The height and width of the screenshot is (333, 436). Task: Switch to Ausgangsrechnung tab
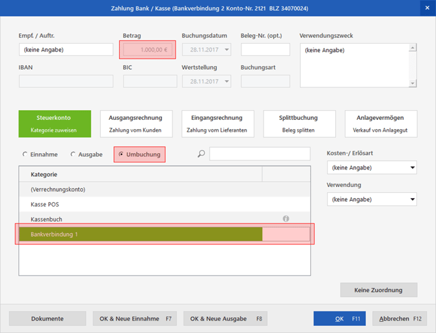tap(135, 124)
